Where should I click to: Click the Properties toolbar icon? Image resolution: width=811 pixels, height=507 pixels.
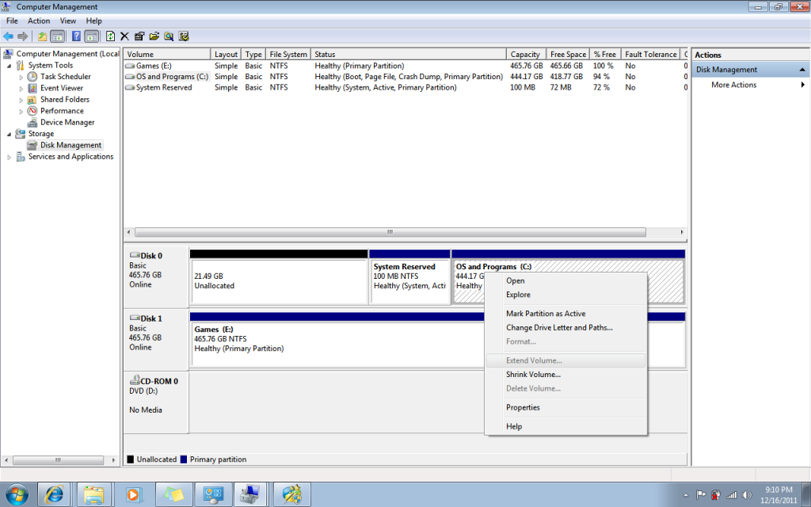point(139,36)
